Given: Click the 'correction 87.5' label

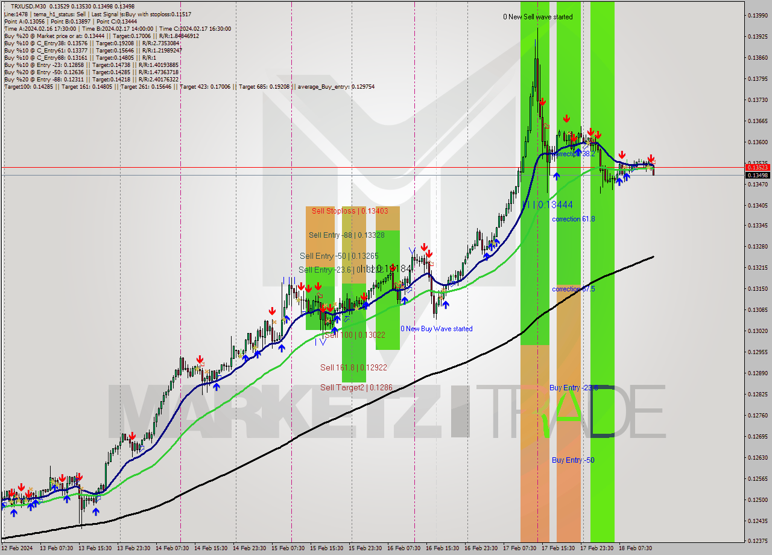Looking at the screenshot, I should pos(574,289).
